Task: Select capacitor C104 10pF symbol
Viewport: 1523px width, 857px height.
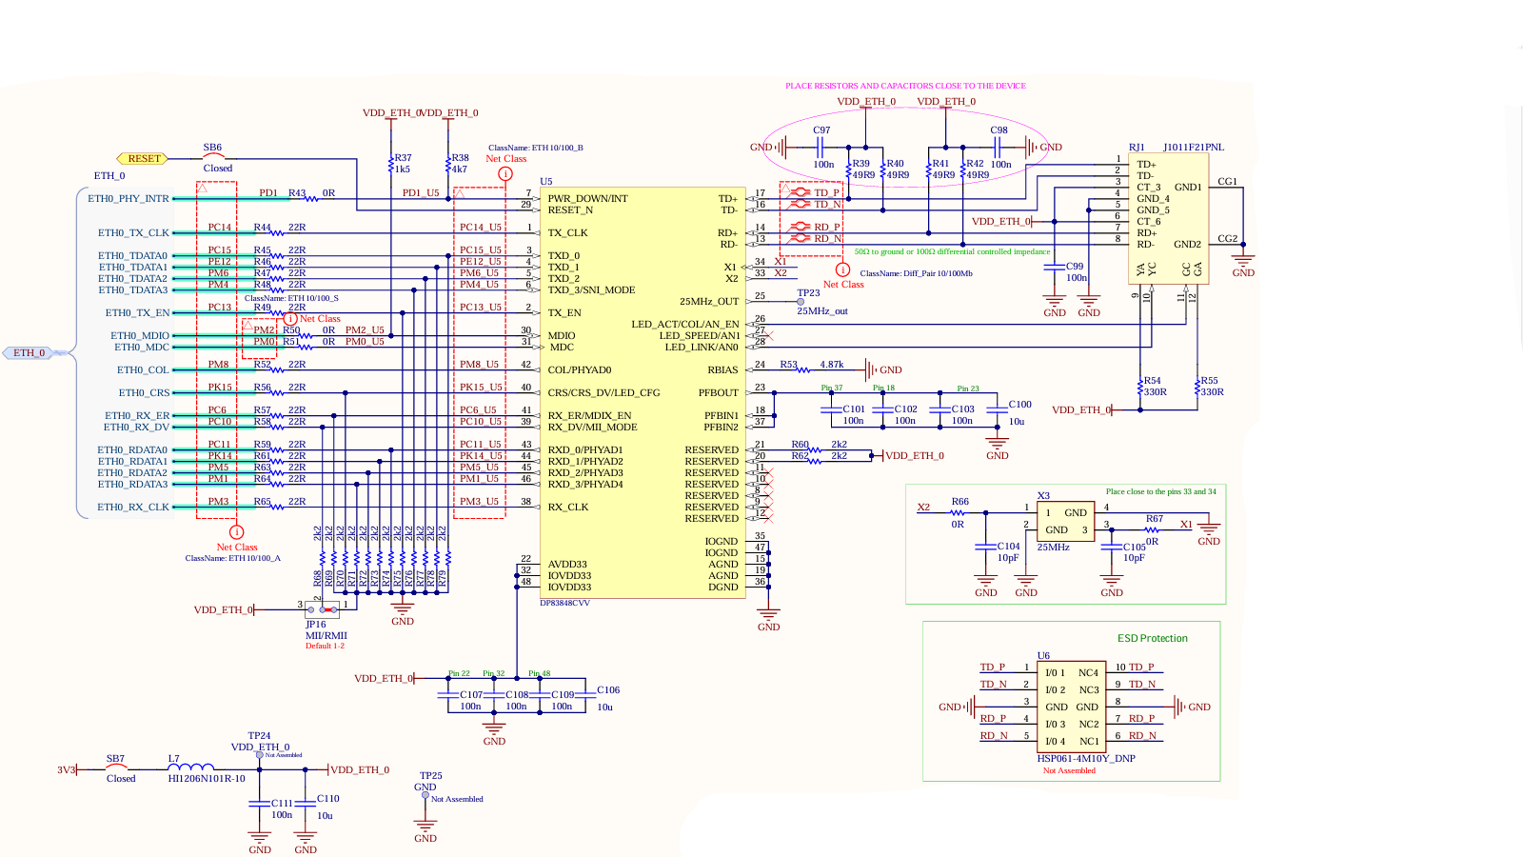Action: tap(986, 547)
